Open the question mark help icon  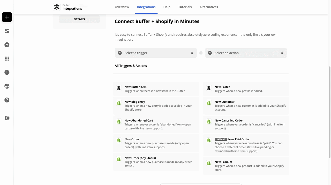click(x=7, y=100)
